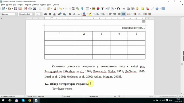This screenshot has width=184, height=103.
Task: Decrease the paragraph indent
Action: point(149,14)
